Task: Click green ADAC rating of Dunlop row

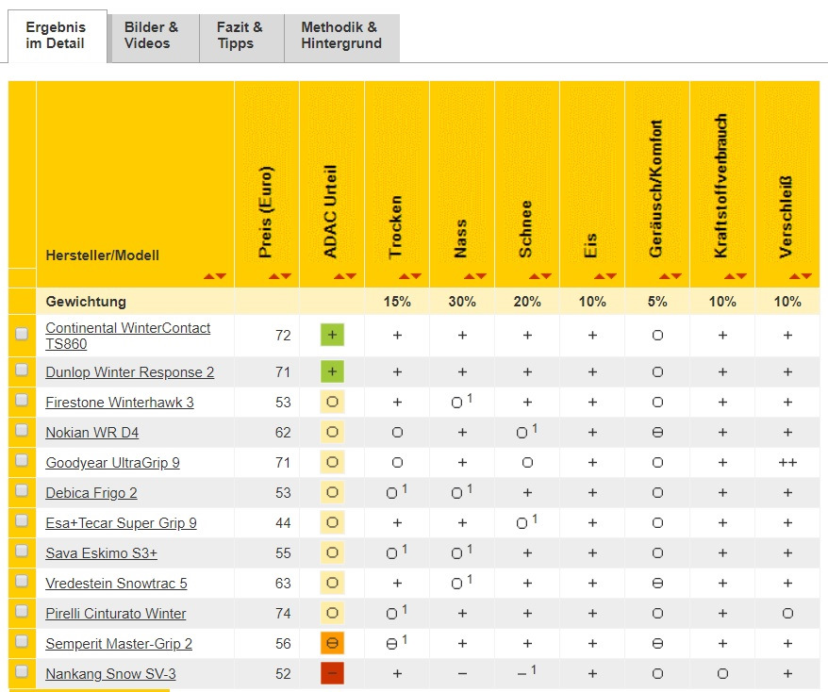Action: pyautogui.click(x=332, y=371)
